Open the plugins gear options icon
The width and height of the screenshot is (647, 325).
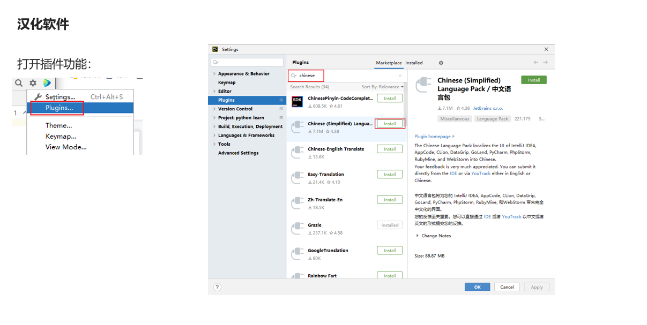[x=441, y=63]
